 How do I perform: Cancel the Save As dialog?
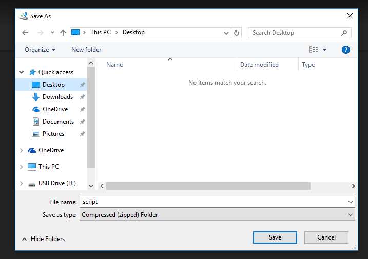tap(326, 237)
